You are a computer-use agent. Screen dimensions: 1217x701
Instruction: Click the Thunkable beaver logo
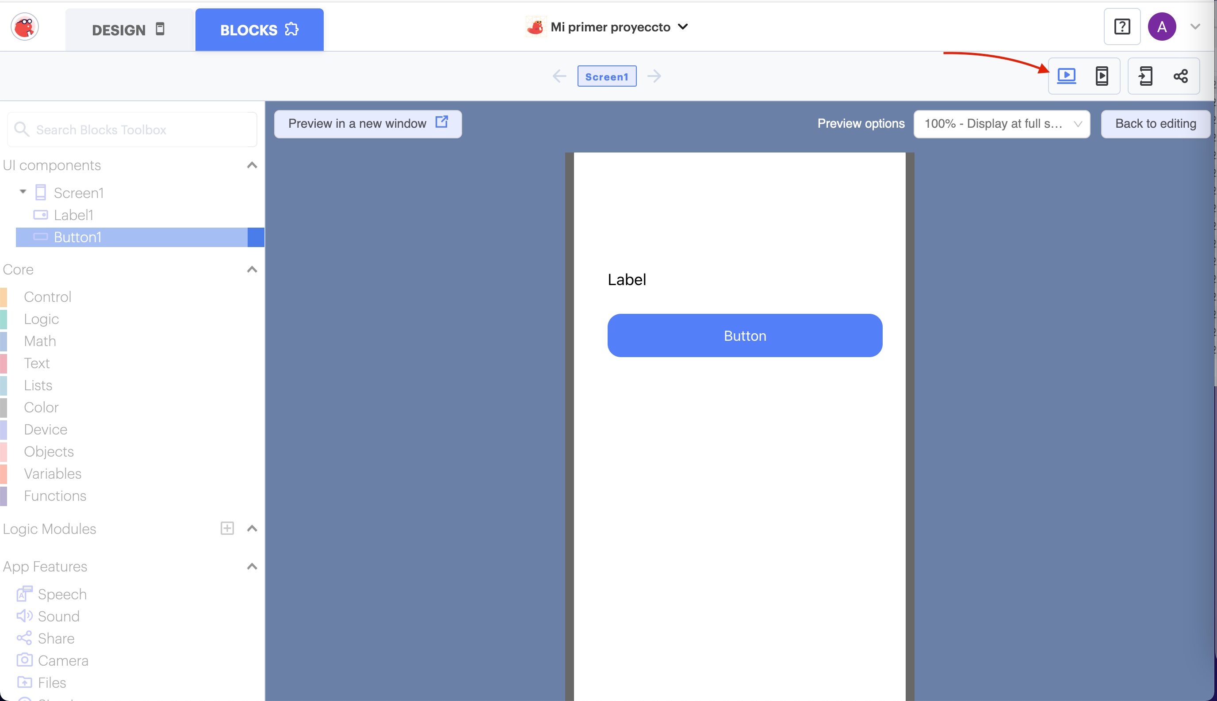(25, 27)
